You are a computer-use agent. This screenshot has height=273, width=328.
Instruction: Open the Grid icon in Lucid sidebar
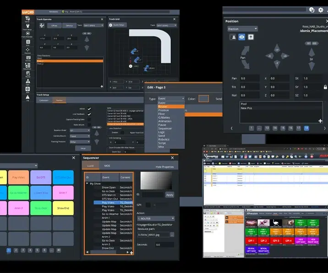(27, 42)
